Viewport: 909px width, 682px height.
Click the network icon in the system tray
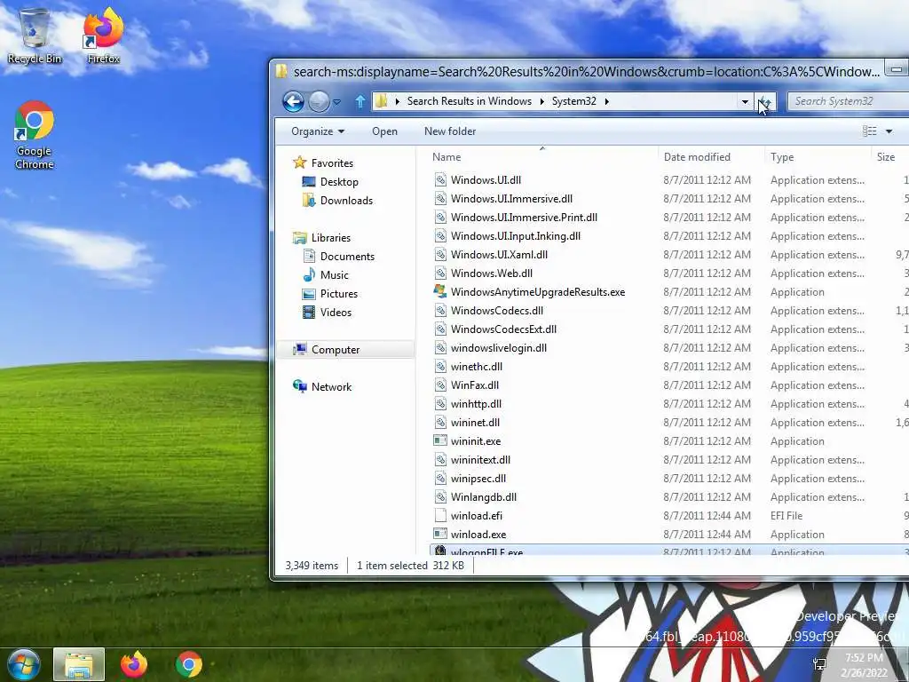pos(819,664)
